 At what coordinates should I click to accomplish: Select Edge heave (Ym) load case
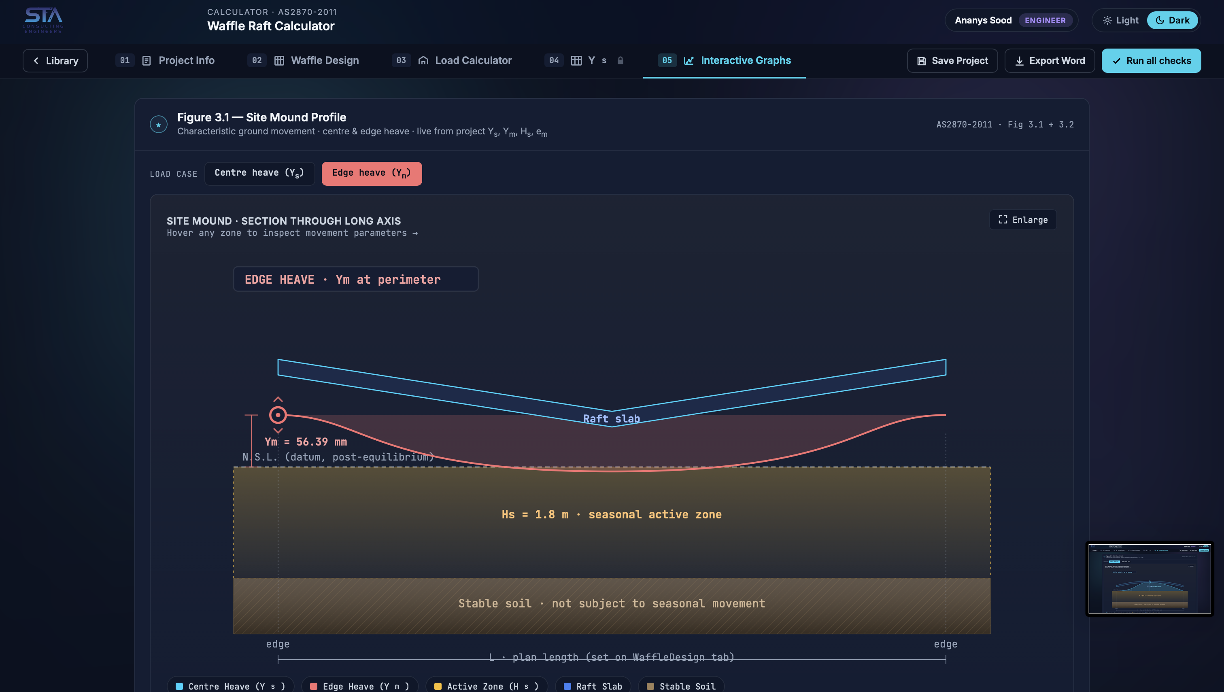point(372,174)
